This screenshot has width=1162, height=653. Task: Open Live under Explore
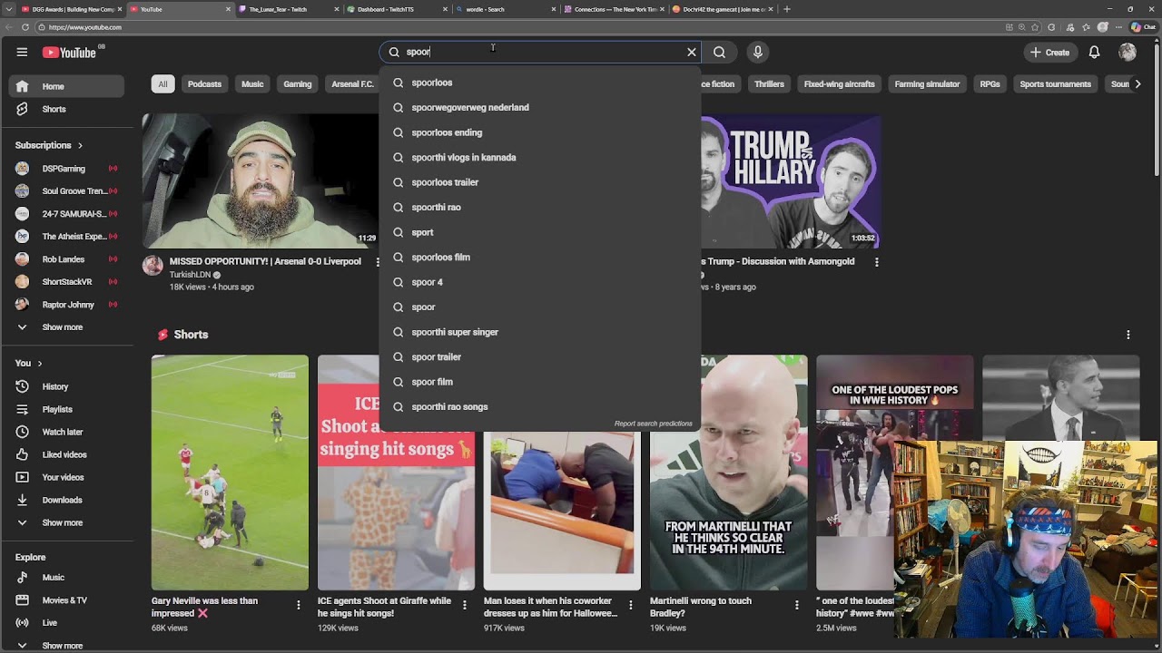pyautogui.click(x=66, y=623)
